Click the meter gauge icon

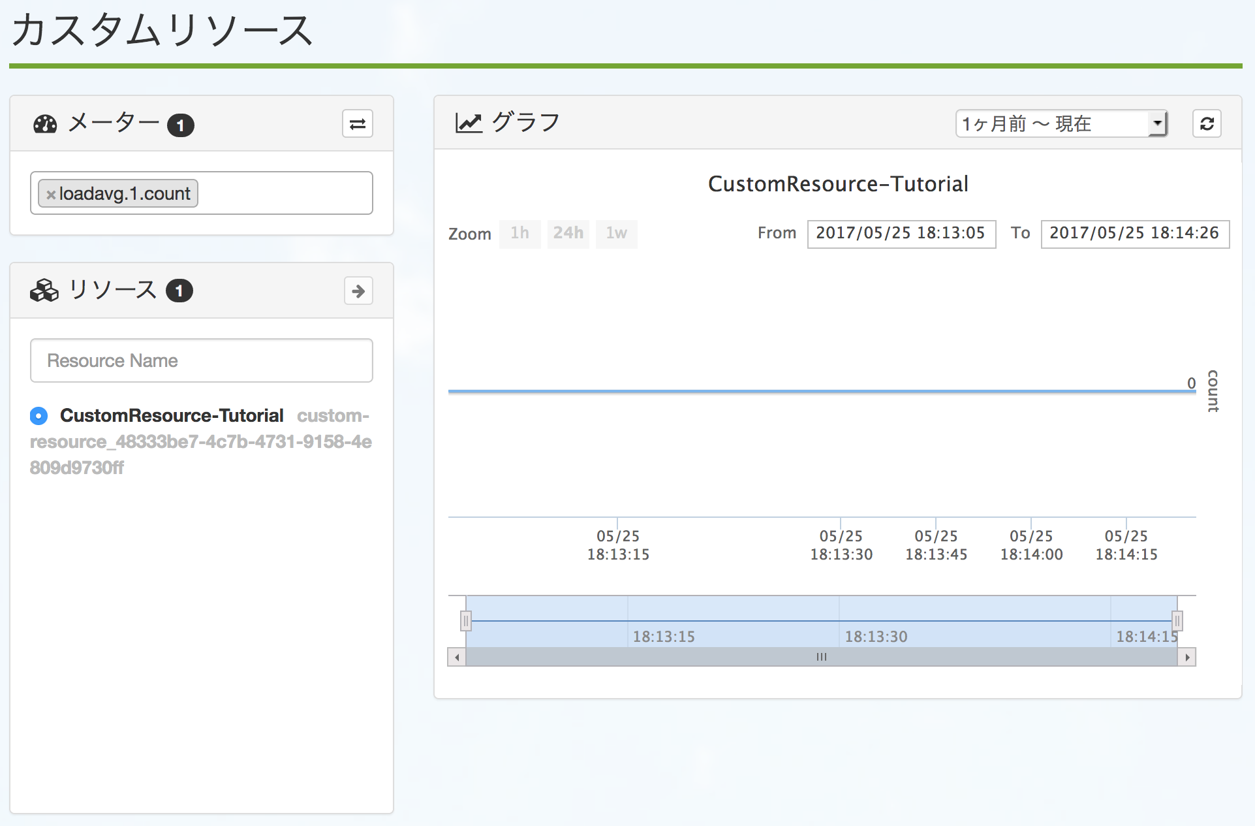tap(45, 124)
